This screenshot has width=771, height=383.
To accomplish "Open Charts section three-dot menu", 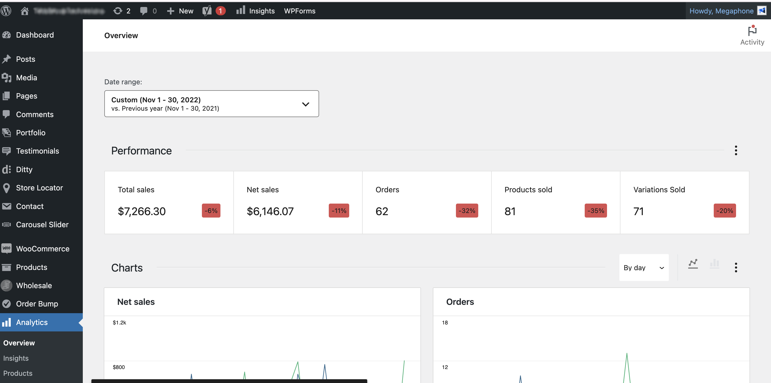I will coord(736,267).
